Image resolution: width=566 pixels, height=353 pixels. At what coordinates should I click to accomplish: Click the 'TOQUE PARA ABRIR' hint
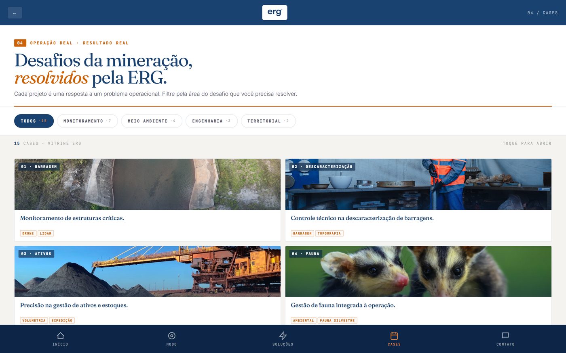[527, 144]
